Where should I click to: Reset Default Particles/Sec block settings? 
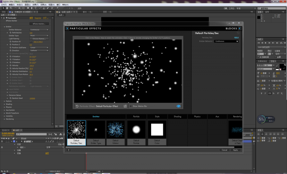click(238, 33)
